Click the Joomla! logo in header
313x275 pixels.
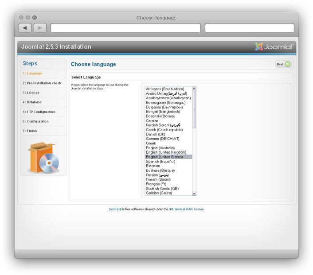(x=274, y=47)
